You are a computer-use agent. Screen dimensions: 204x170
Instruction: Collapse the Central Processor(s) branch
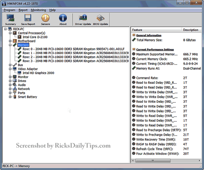(x=10, y=33)
